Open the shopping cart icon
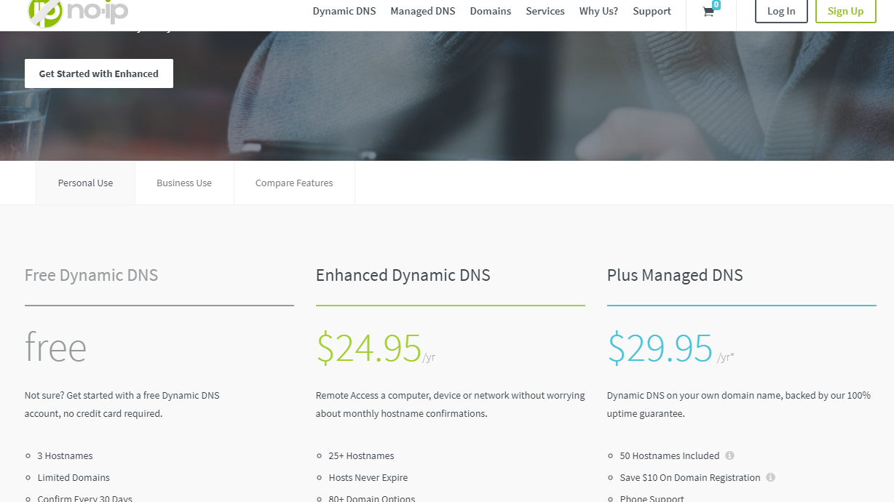 [x=708, y=12]
